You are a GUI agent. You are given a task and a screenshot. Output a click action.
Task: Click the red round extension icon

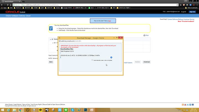[x=194, y=5]
